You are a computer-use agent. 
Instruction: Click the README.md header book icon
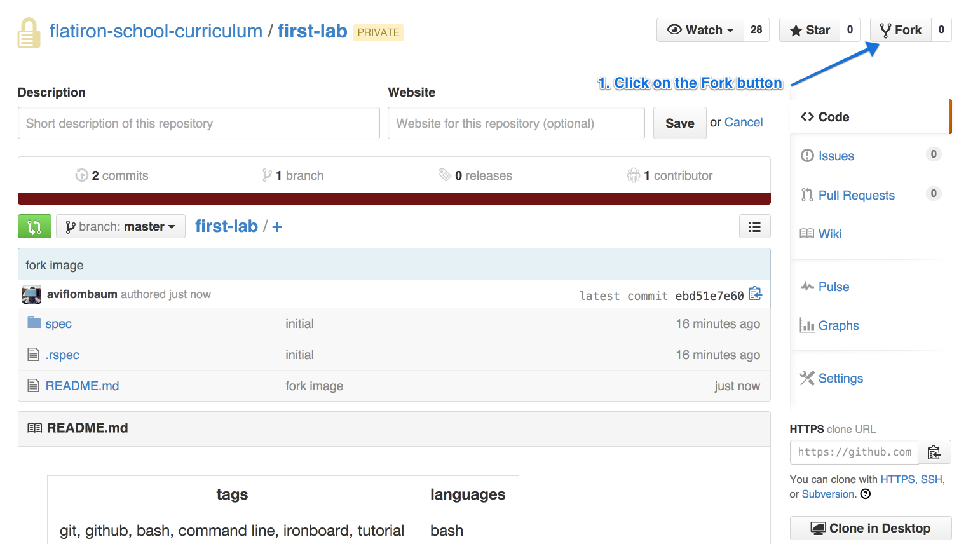pyautogui.click(x=35, y=428)
